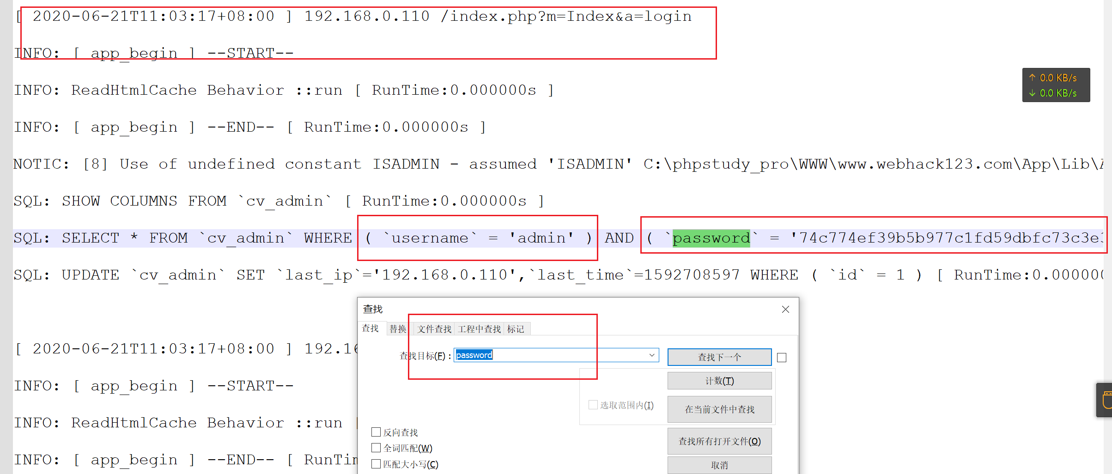Switch to the 文件查找 tab
The image size is (1112, 474).
tap(434, 329)
